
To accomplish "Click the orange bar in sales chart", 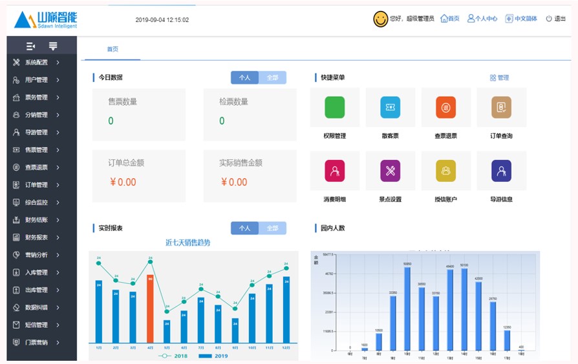I will click(150, 308).
